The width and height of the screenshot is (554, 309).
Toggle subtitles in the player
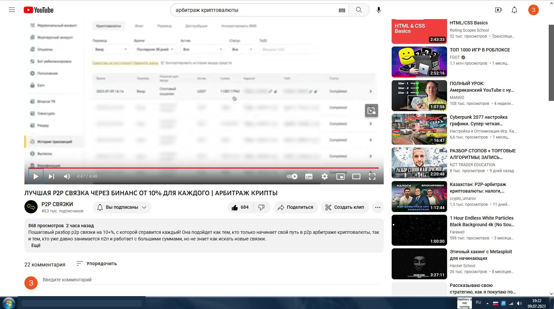tap(309, 176)
